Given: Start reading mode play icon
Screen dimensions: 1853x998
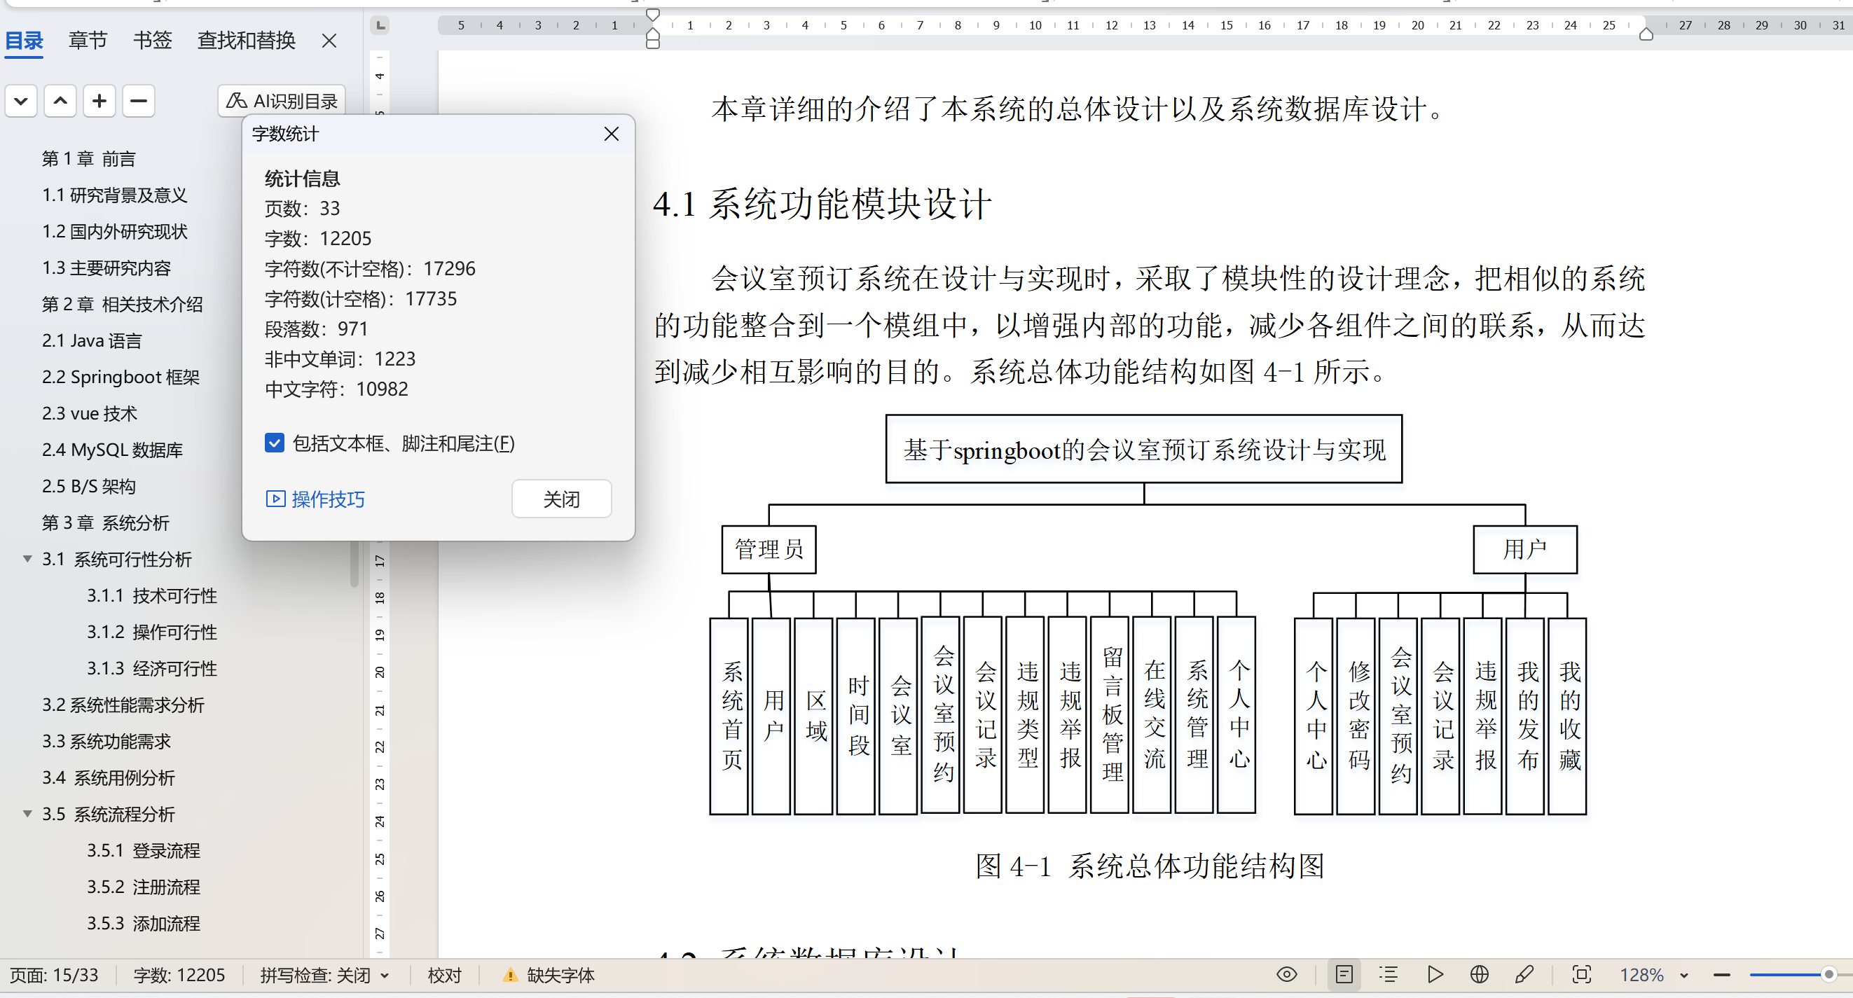Looking at the screenshot, I should [x=1434, y=974].
